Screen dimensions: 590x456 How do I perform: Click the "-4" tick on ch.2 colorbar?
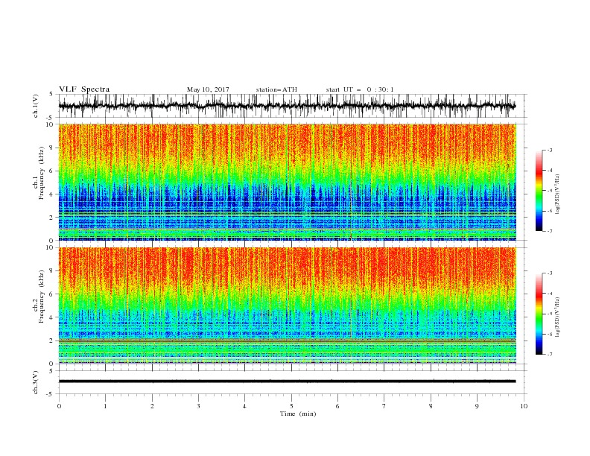[x=549, y=294]
